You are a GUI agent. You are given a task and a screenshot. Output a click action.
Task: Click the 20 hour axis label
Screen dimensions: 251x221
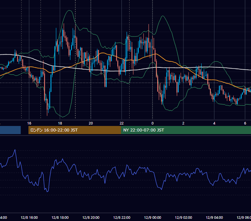pos(91,123)
